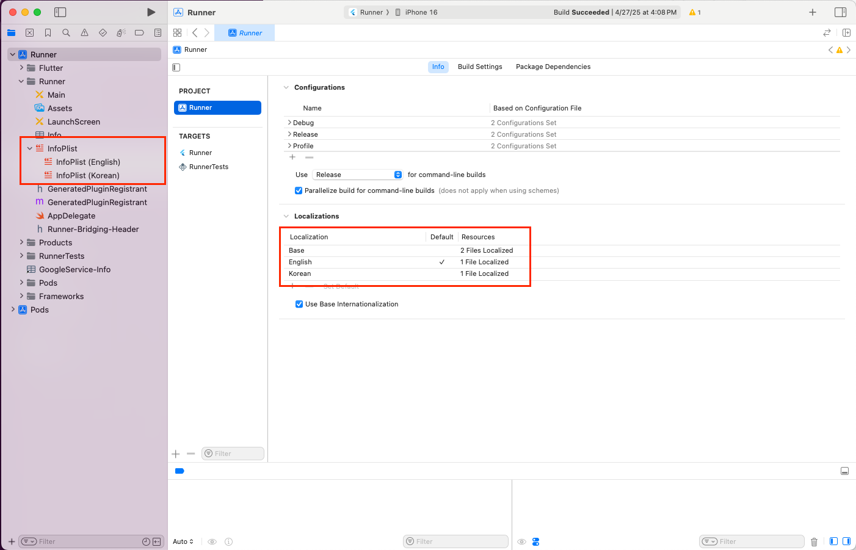The width and height of the screenshot is (856, 550).
Task: Switch to the Info tab
Action: (438, 67)
